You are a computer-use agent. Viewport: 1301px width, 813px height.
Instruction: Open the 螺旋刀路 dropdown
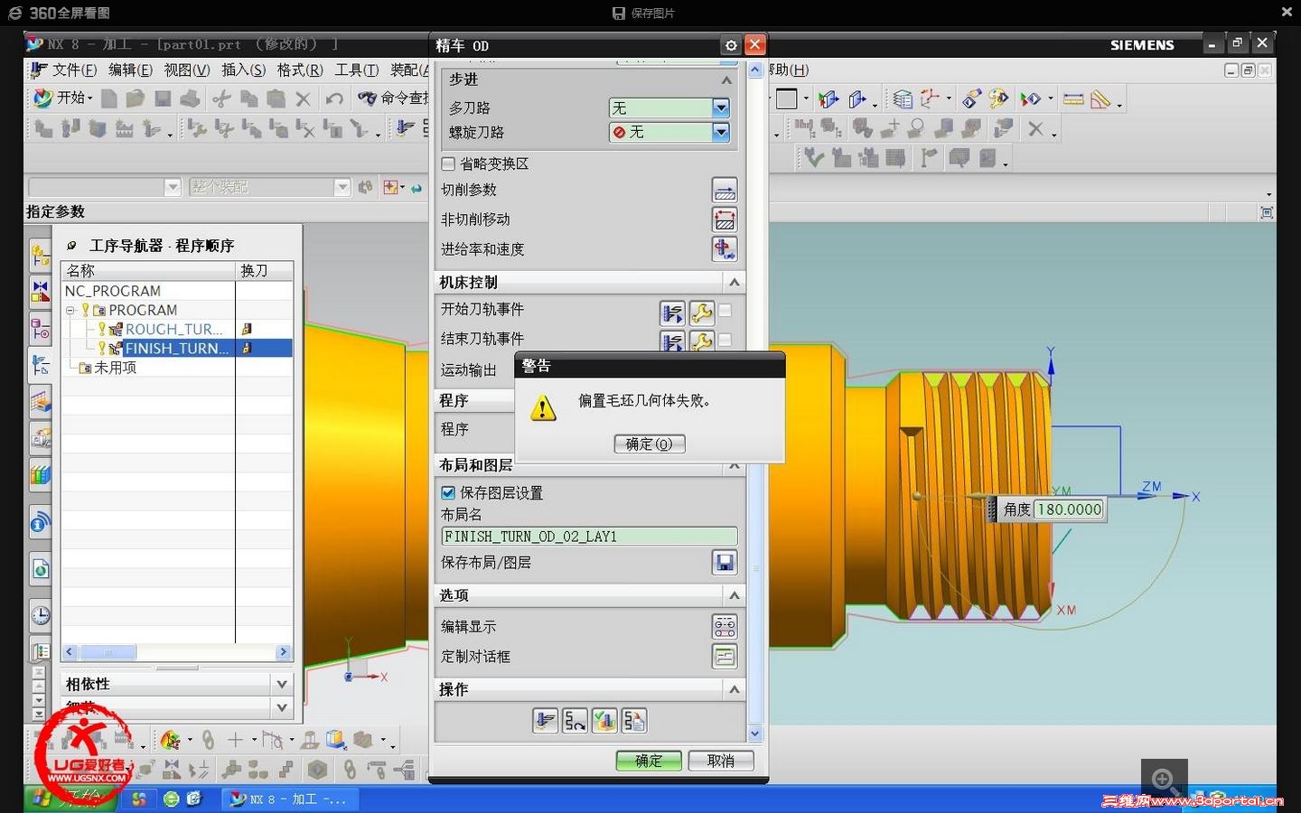point(720,133)
